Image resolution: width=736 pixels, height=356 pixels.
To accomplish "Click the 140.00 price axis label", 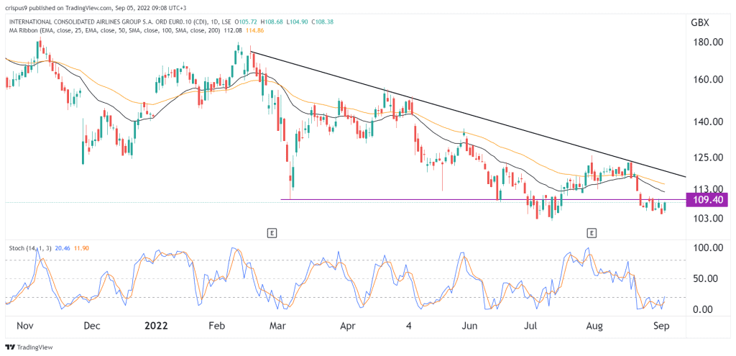I will (707, 122).
